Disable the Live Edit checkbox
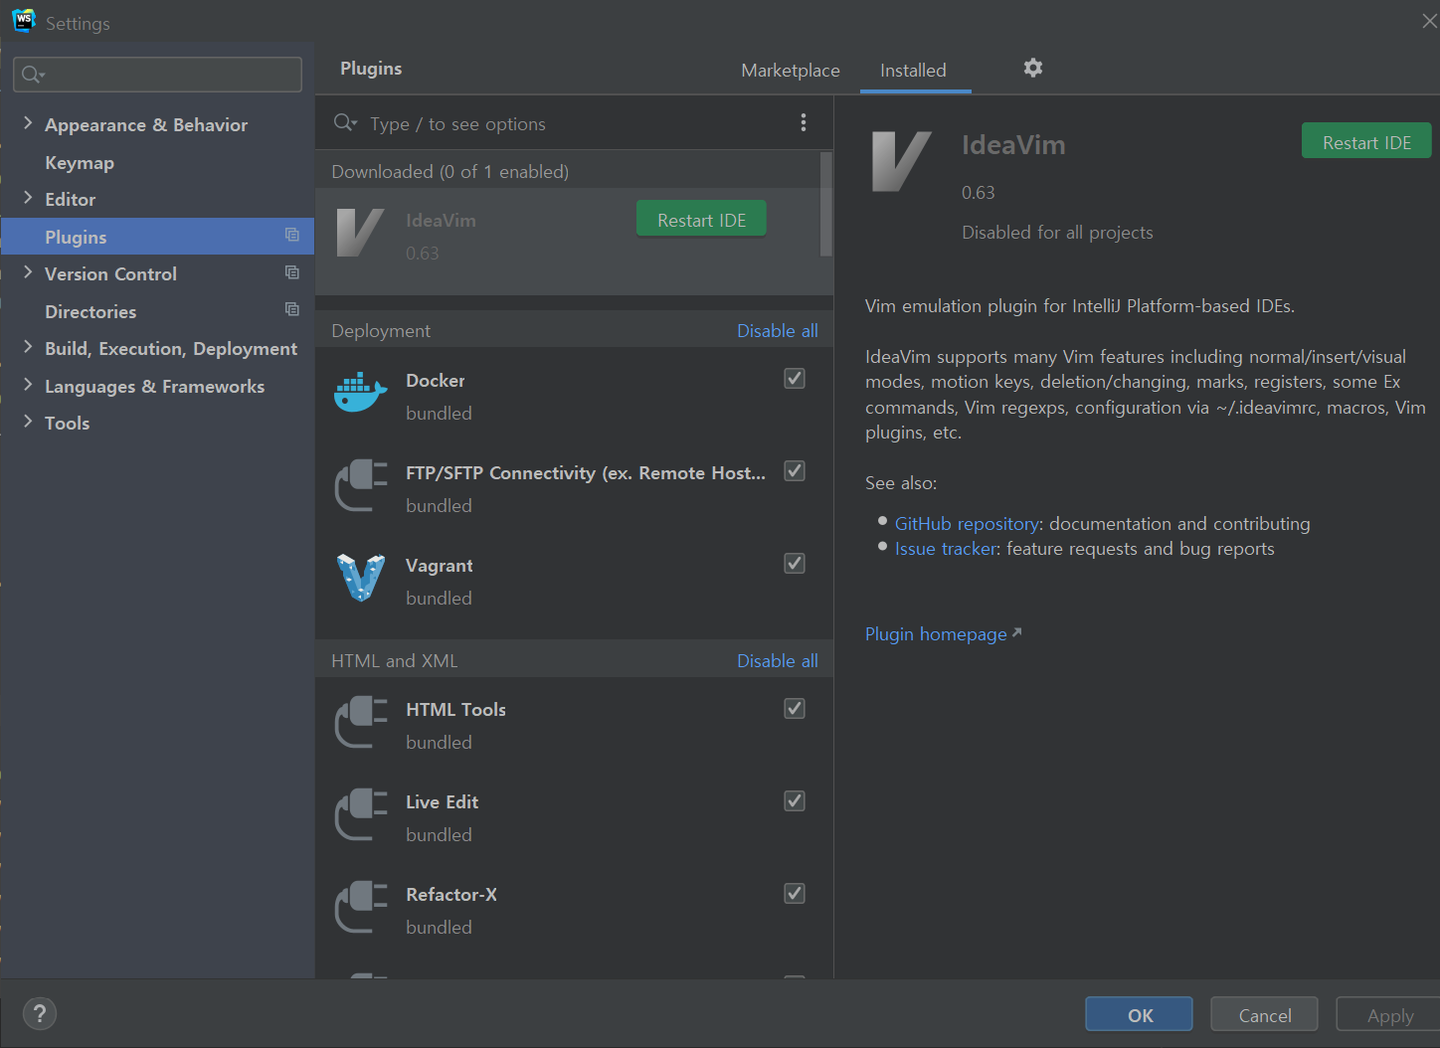The height and width of the screenshot is (1048, 1440). pos(795,800)
